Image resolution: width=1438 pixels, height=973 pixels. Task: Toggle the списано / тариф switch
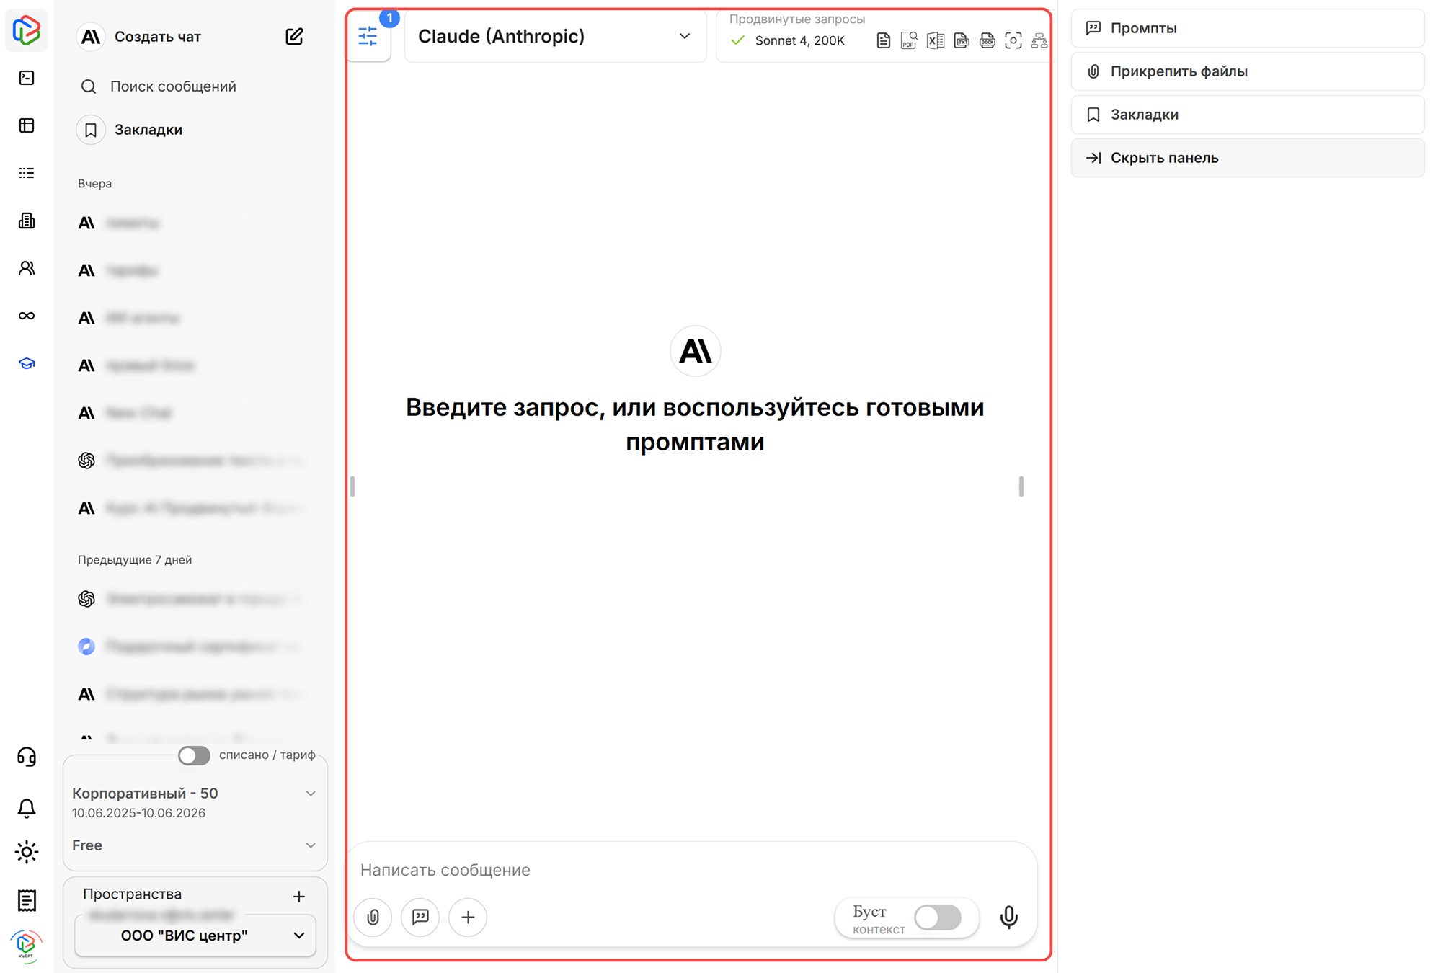(194, 755)
